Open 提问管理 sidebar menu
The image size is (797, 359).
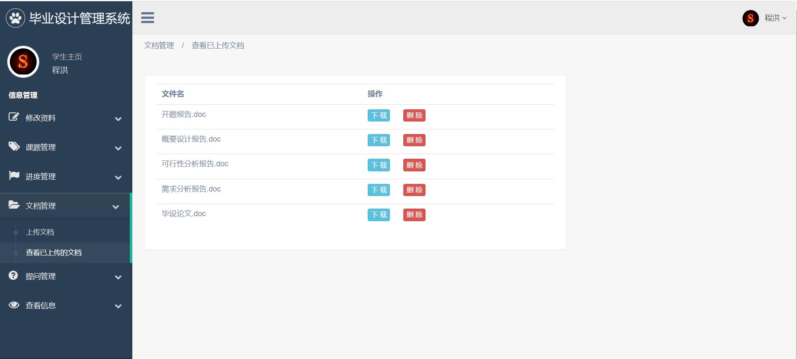(66, 276)
